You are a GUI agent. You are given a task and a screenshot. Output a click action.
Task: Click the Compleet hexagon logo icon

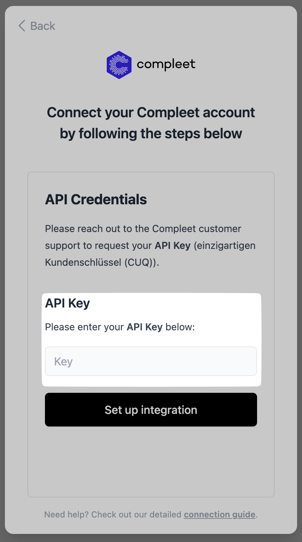tap(119, 65)
